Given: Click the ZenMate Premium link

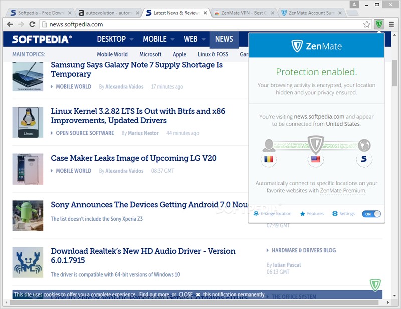Looking at the screenshot, I should (343, 191).
